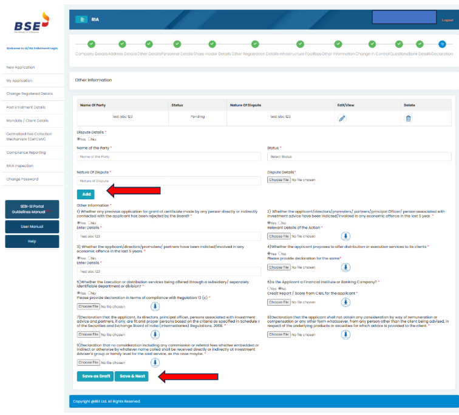Click Choose File under Dispute Details
The width and height of the screenshot is (459, 415).
pyautogui.click(x=279, y=180)
